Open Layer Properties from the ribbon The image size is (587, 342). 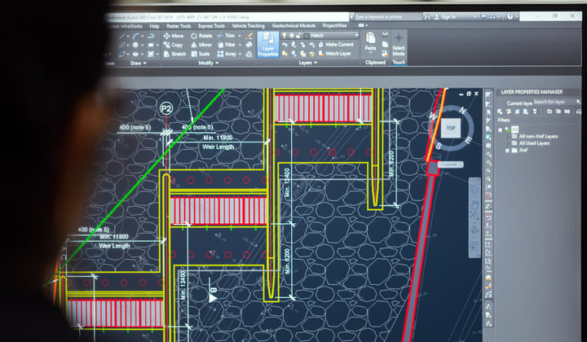(x=268, y=45)
